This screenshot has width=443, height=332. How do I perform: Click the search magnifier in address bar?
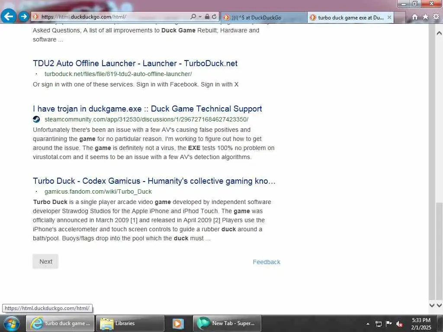click(193, 17)
